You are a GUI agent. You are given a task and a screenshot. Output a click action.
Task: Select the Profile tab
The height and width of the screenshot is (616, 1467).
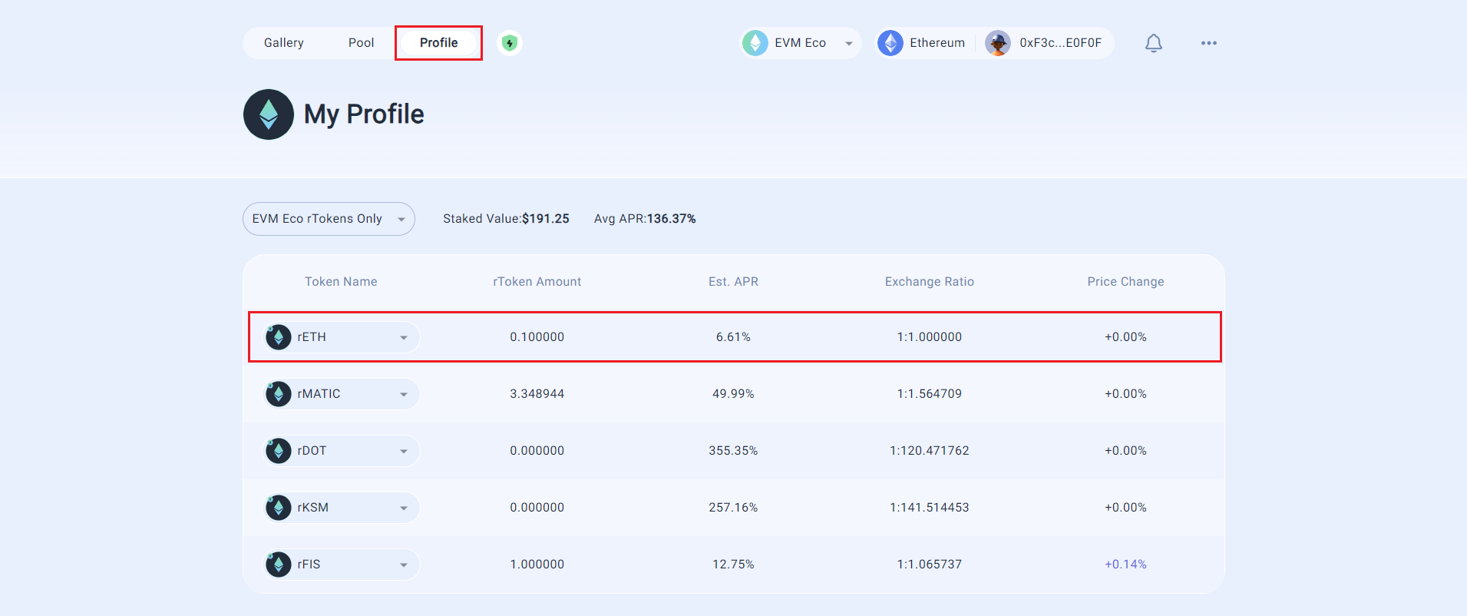(439, 43)
